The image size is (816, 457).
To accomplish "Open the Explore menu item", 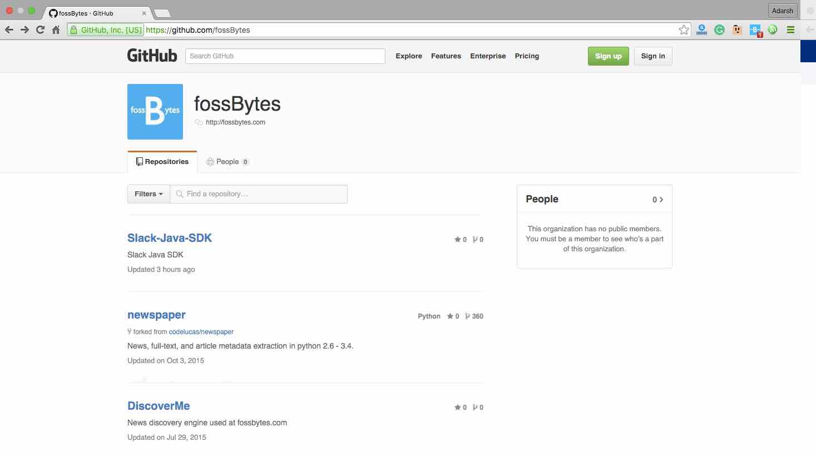I will [409, 56].
